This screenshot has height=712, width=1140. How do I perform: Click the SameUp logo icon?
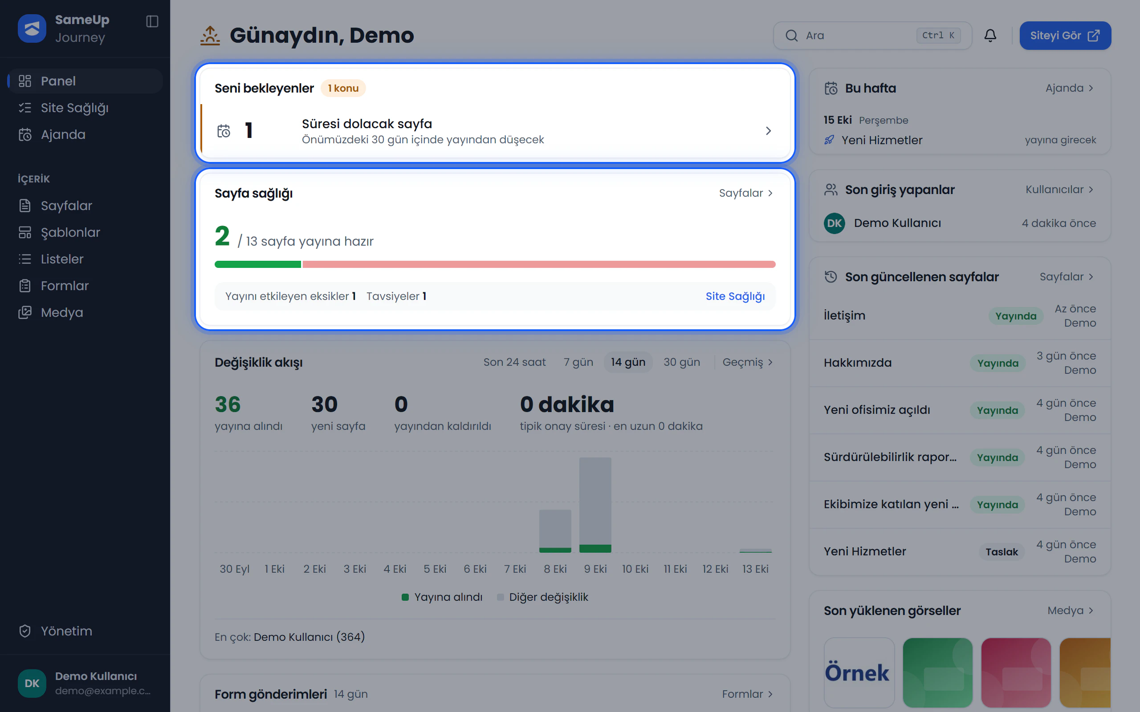pos(32,28)
